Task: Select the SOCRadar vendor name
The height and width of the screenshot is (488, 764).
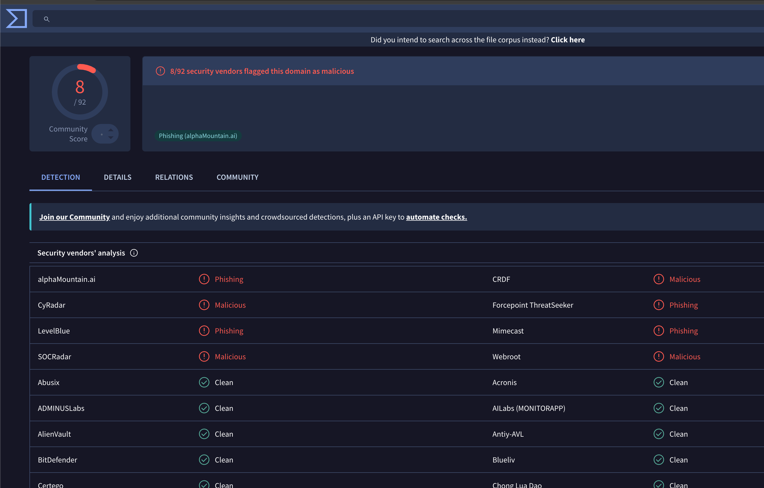Action: pos(55,357)
